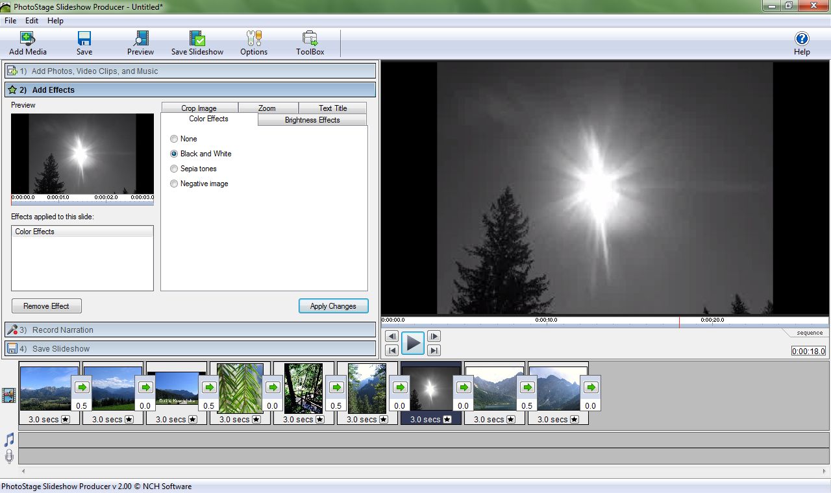Viewport: 831px width, 493px height.
Task: Click the Remove Effect button
Action: (x=46, y=306)
